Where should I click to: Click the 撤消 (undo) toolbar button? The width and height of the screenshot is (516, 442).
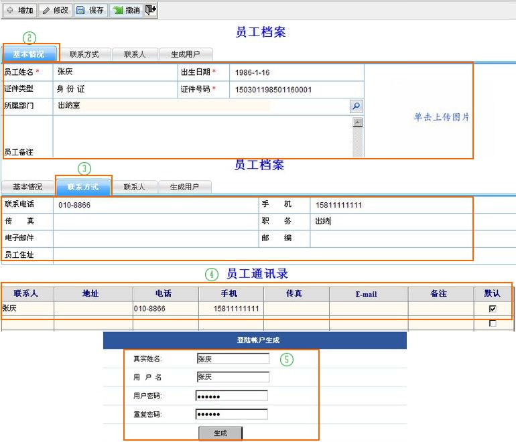point(125,10)
